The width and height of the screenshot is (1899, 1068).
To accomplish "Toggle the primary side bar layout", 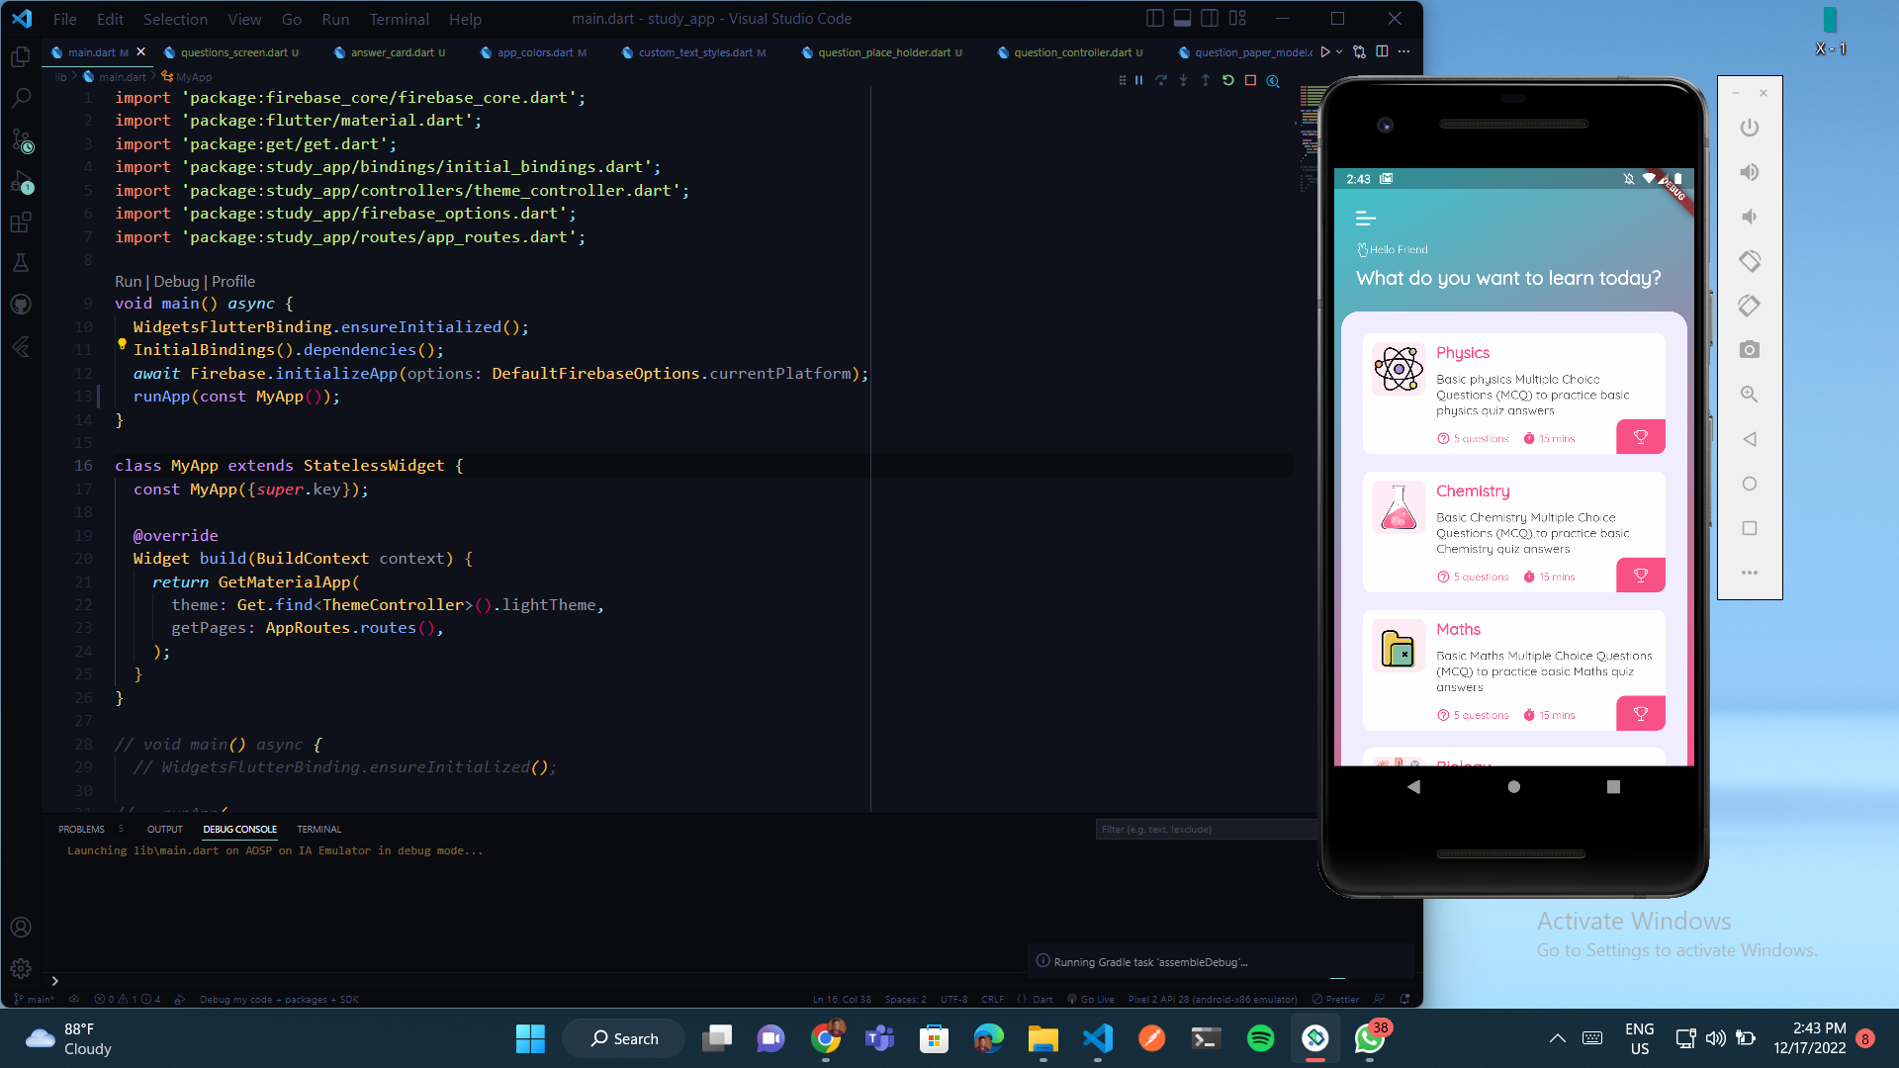I will point(1154,18).
